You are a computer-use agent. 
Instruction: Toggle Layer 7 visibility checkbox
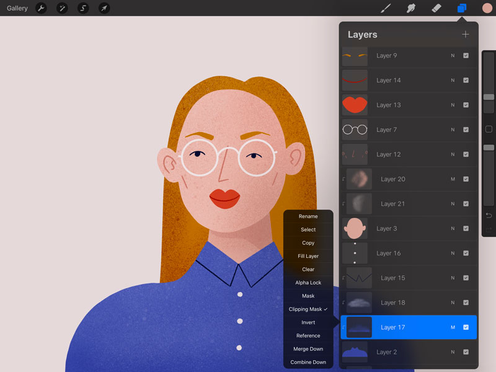click(466, 130)
